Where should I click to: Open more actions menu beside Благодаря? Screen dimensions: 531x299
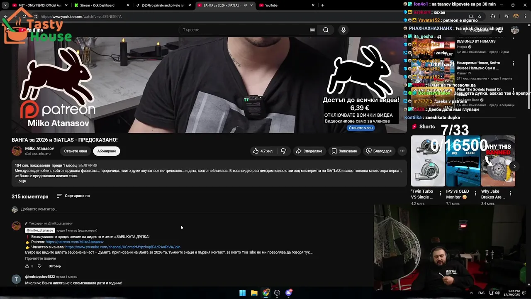tap(402, 151)
